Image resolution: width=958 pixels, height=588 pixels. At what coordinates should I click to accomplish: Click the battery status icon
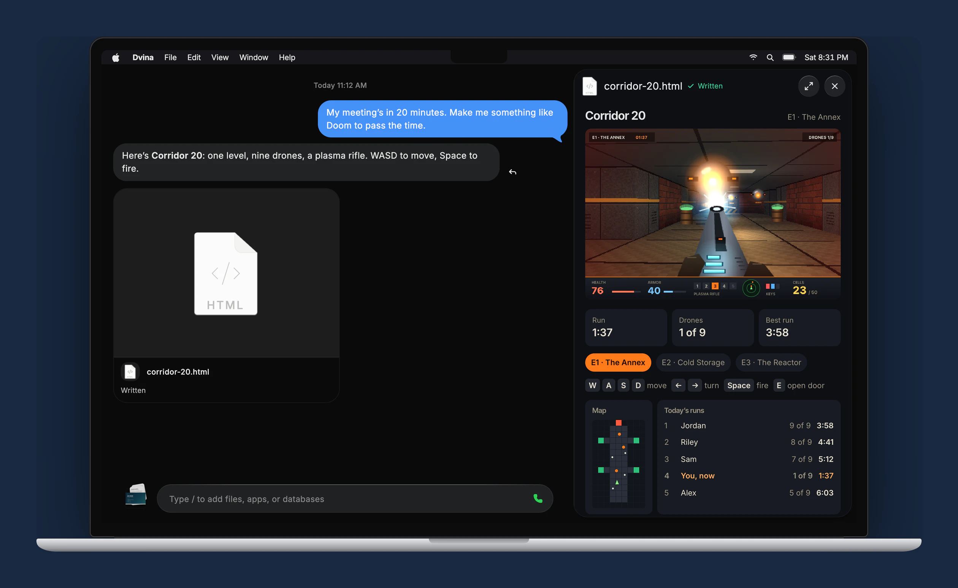(x=789, y=57)
